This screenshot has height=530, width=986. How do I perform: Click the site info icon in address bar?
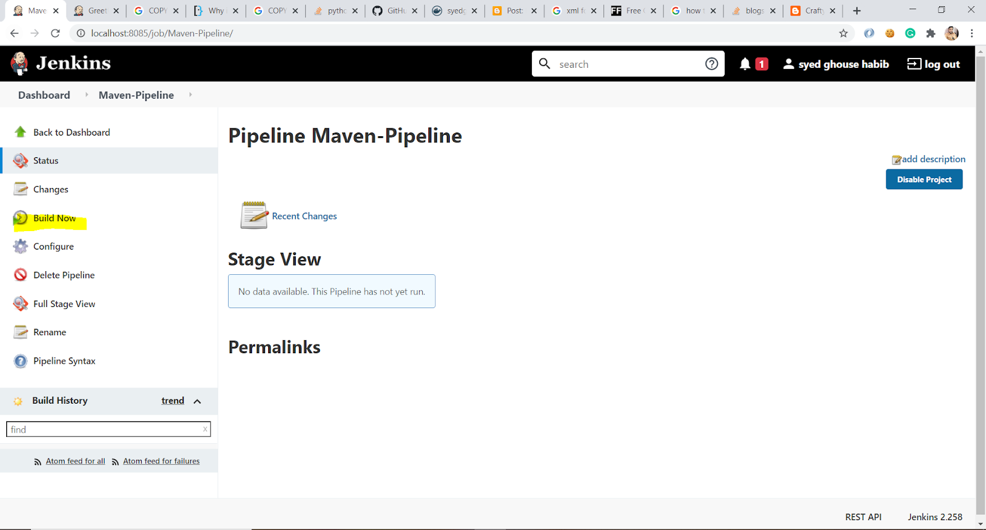click(80, 33)
